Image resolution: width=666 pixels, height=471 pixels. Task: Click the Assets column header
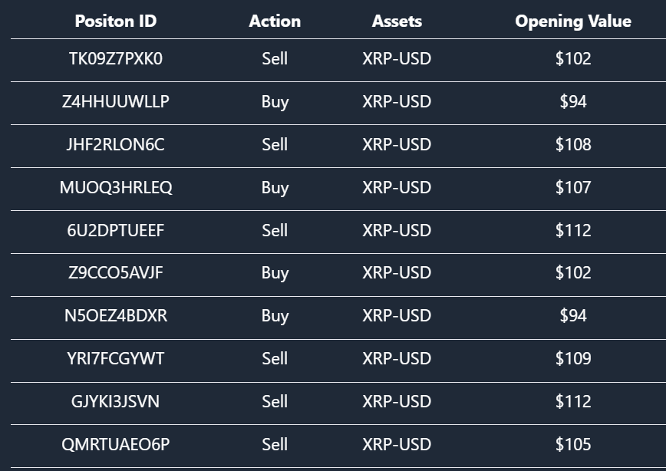(x=397, y=21)
